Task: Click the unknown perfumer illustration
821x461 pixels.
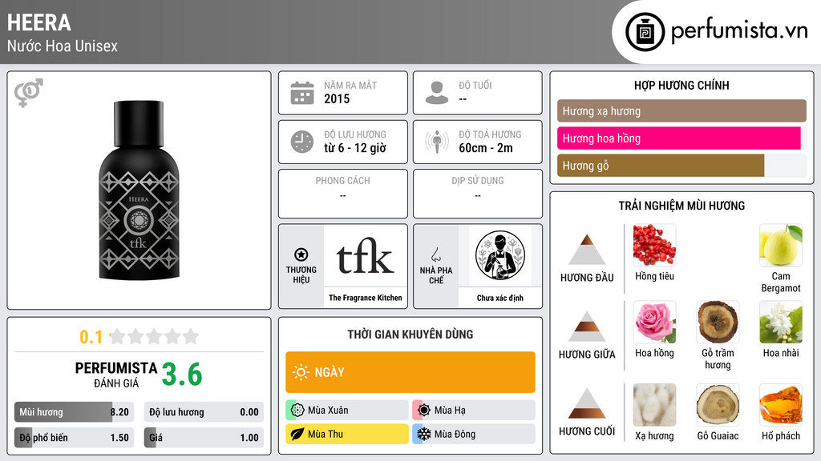Action: [500, 255]
